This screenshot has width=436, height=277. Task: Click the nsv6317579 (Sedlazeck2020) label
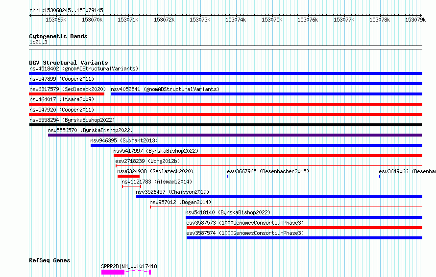pyautogui.click(x=68, y=89)
